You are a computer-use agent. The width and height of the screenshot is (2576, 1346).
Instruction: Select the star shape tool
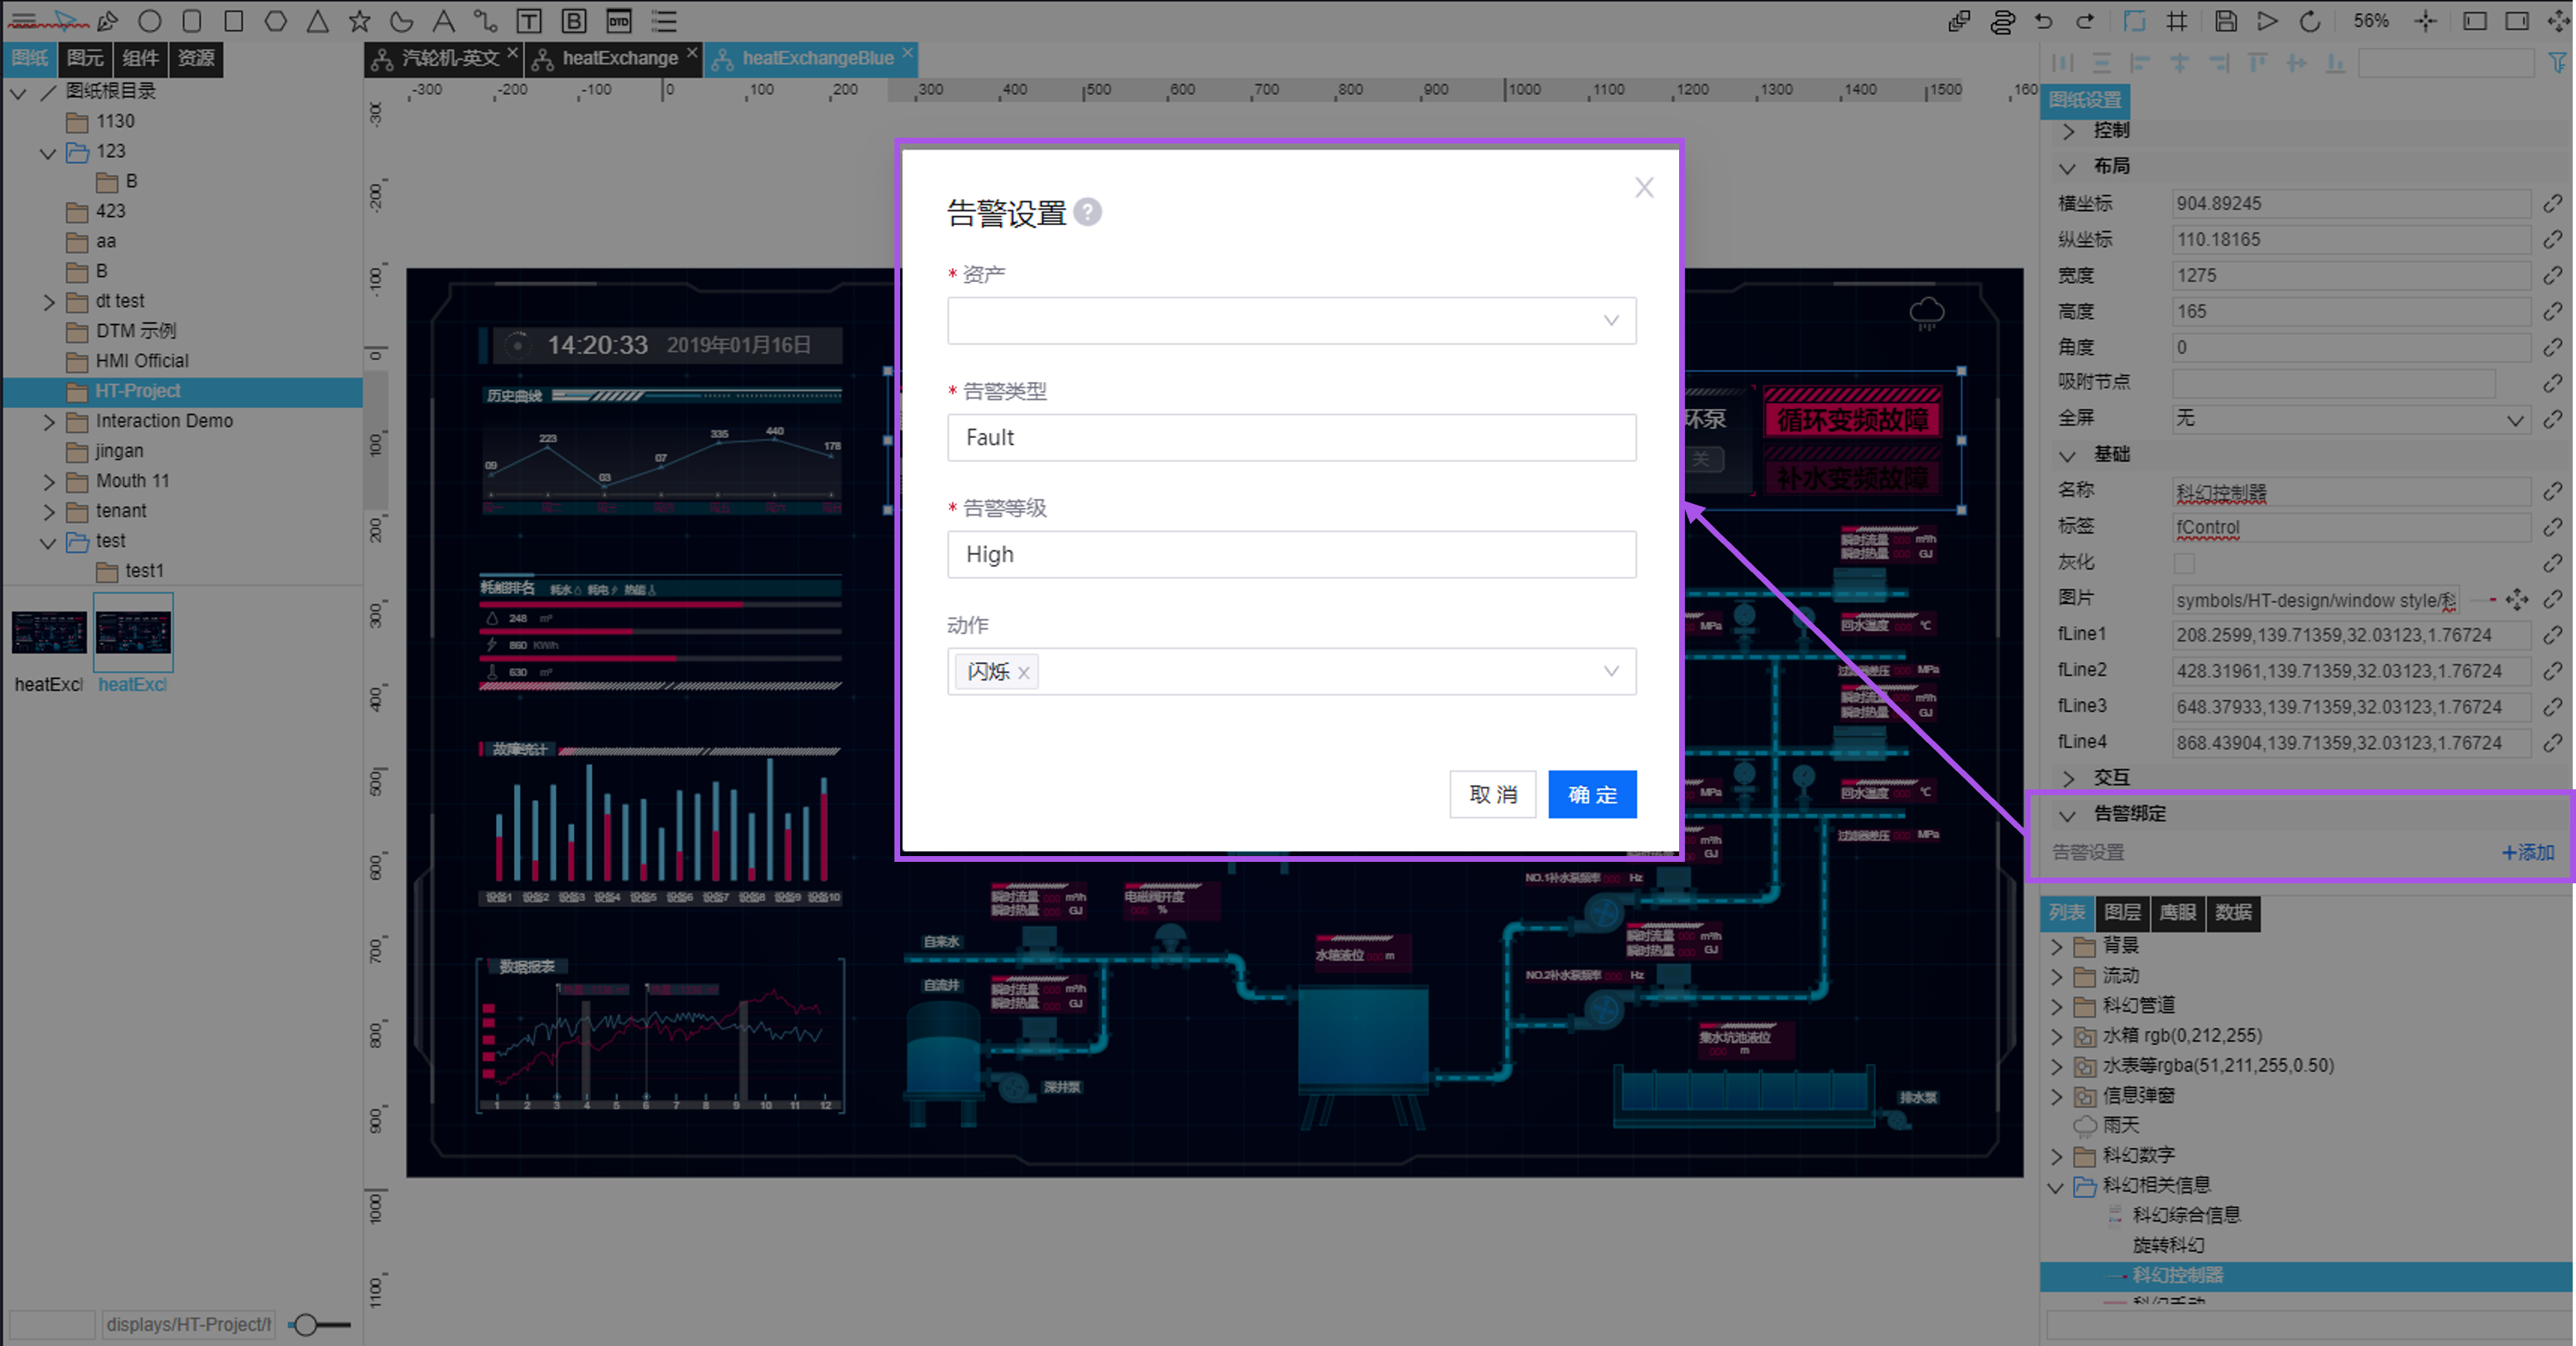359,21
